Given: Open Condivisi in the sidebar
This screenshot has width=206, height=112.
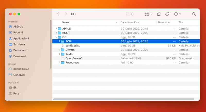Looking at the screenshot, I should [17, 75].
